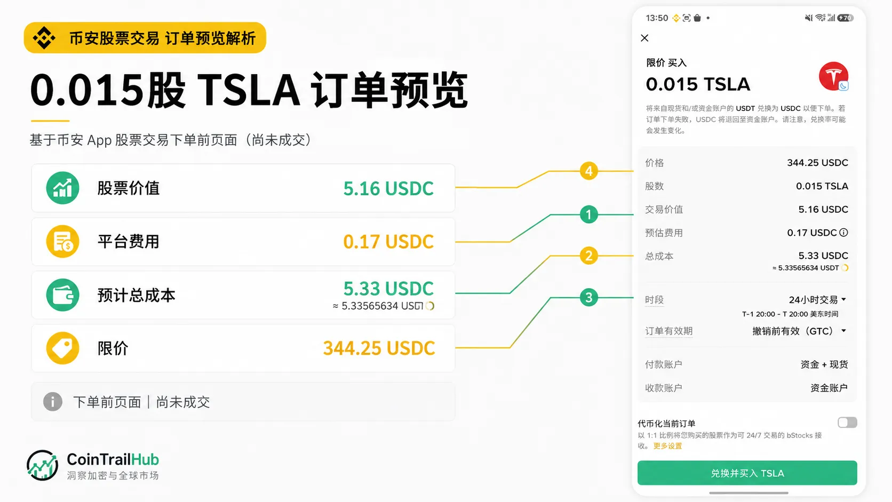Click the phone clock reading 13:50
This screenshot has width=892, height=502.
coord(657,18)
